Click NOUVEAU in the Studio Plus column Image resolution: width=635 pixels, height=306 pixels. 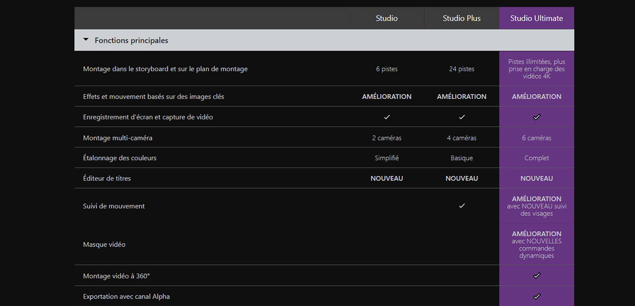pos(462,178)
